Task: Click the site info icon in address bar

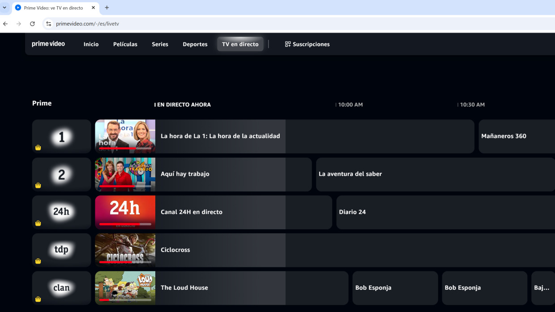Action: (49, 24)
